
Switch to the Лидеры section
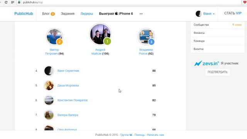pyautogui.click(x=86, y=14)
